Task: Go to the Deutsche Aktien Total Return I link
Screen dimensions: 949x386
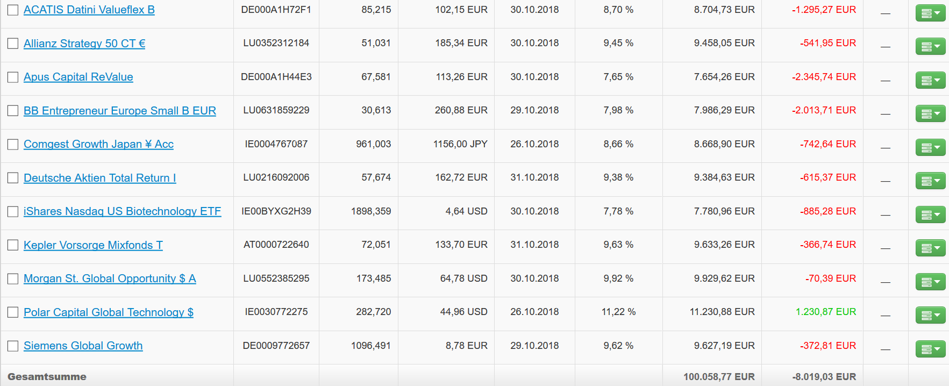Action: [x=99, y=178]
